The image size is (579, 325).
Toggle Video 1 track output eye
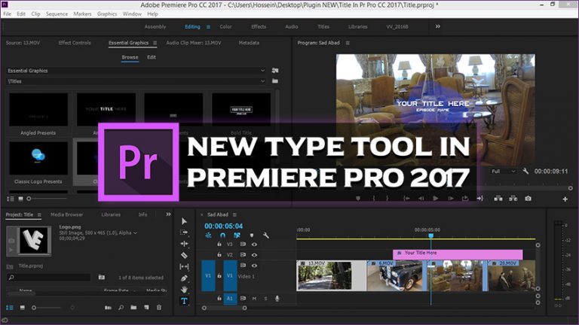point(254,266)
